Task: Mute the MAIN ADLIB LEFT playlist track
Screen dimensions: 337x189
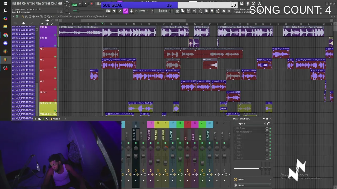Action: [55, 111]
